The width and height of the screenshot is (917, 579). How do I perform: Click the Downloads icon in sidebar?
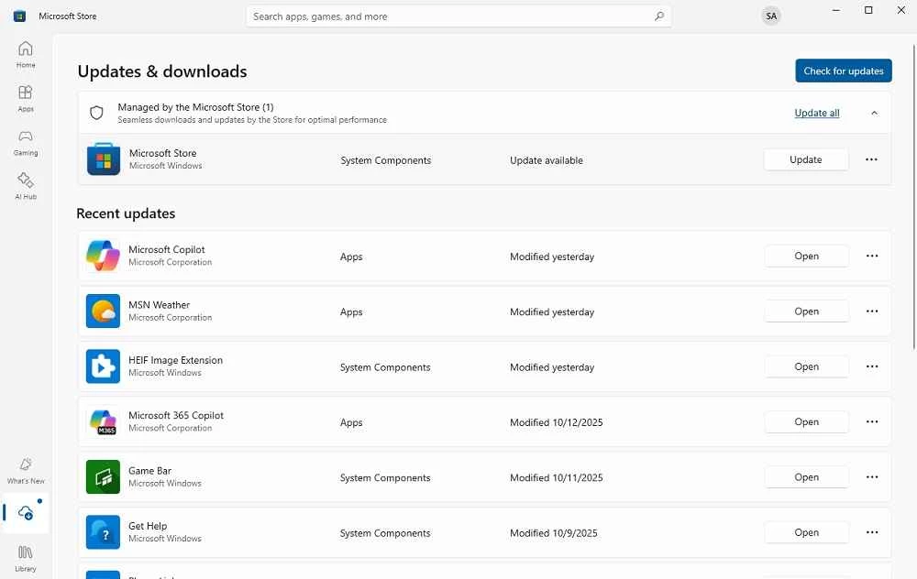click(26, 514)
